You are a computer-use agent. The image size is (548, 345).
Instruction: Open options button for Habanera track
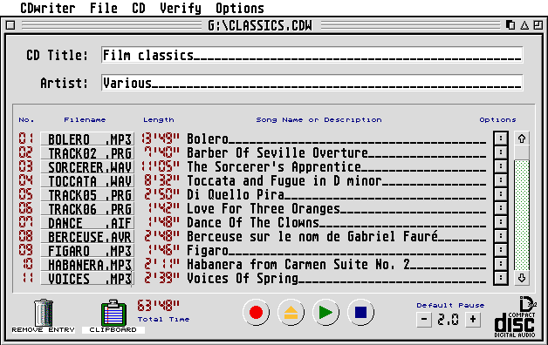[501, 264]
